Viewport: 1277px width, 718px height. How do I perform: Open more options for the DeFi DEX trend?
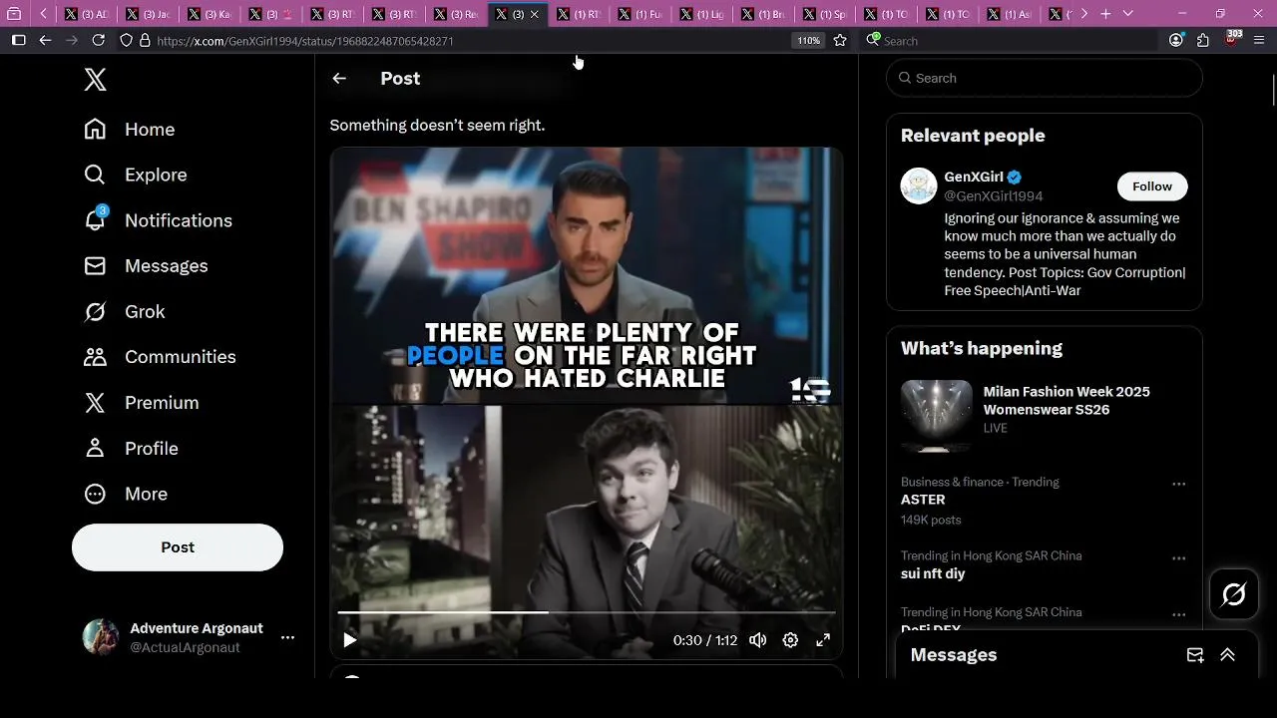[x=1178, y=614]
